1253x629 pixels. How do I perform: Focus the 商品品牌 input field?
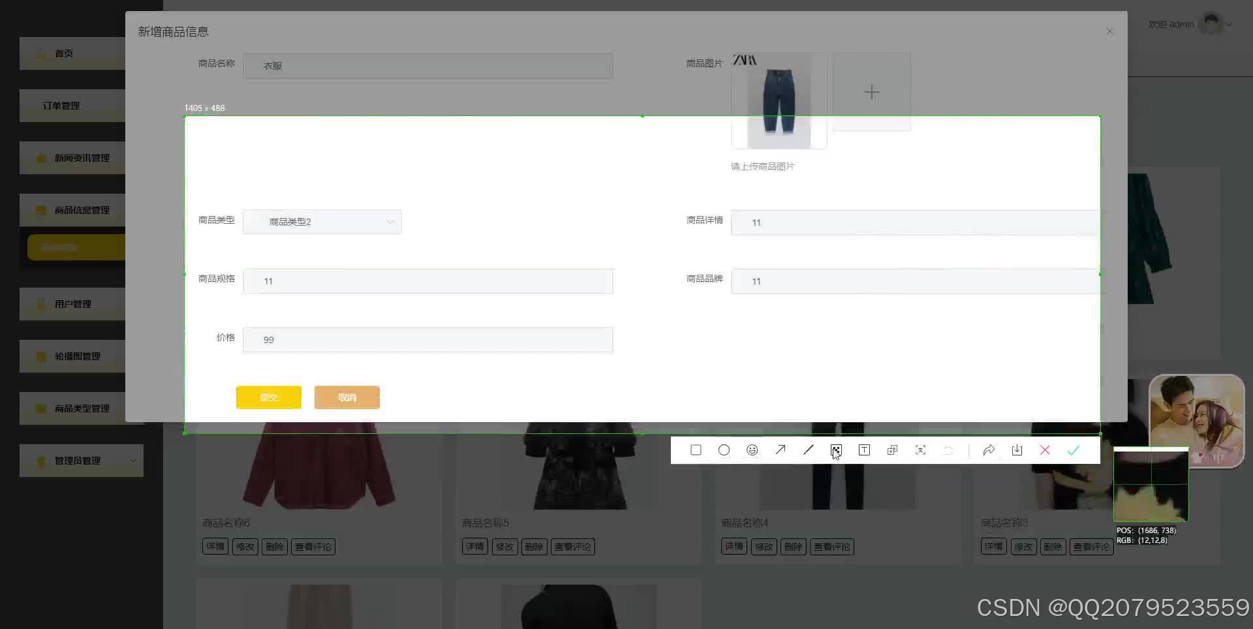point(915,281)
